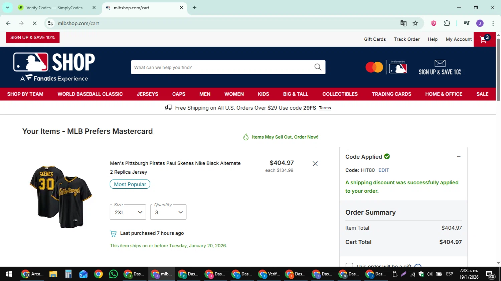This screenshot has height=281, width=501.
Task: Open the SHOP BY TEAM menu
Action: click(25, 94)
